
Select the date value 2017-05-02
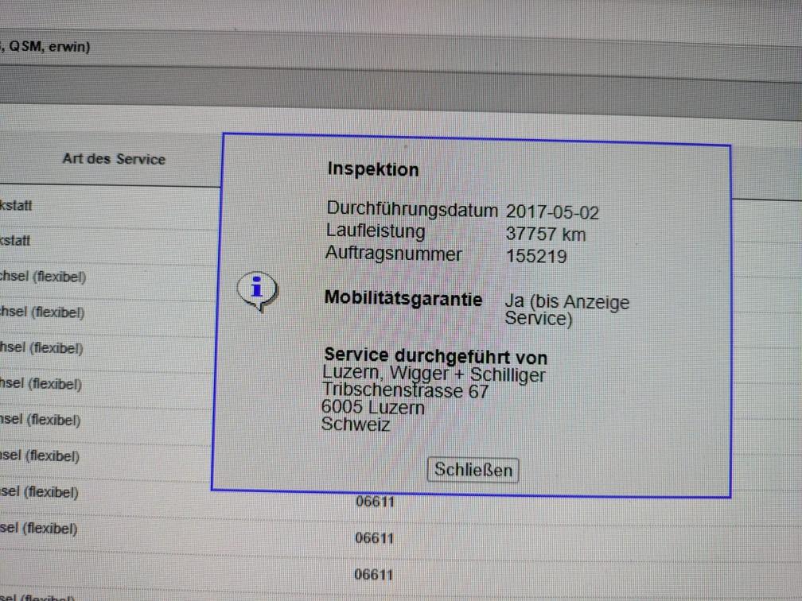click(552, 212)
